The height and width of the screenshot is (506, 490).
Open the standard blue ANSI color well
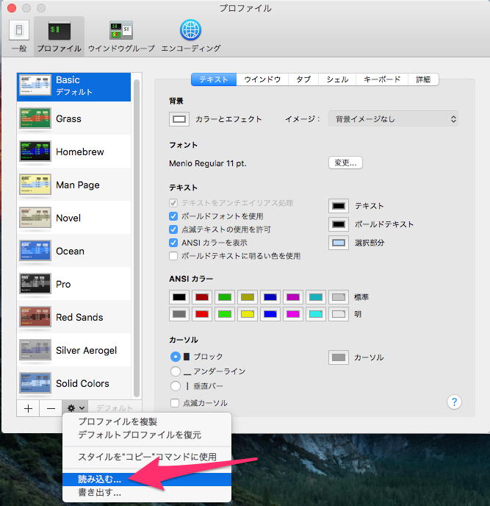point(270,297)
